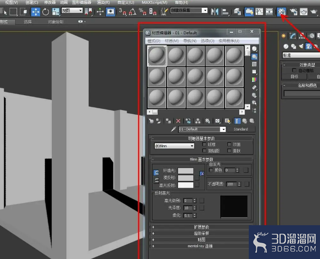
Task: Click the 光泽度 value field
Action: [x=188, y=208]
